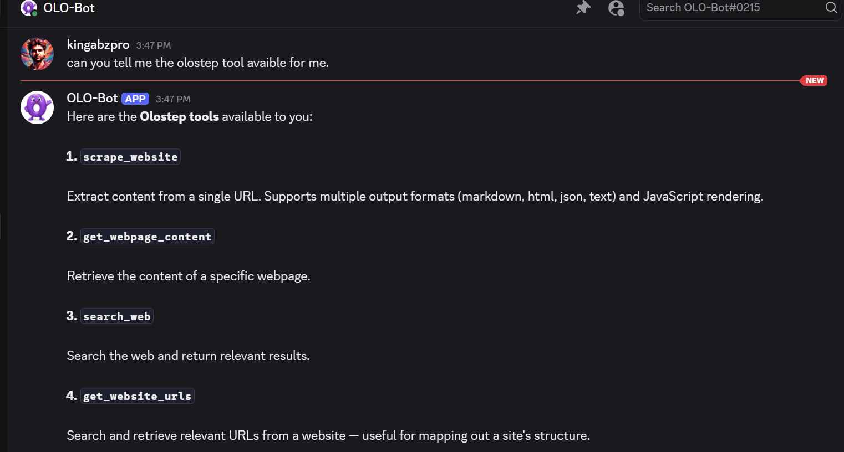Click the OLO-Bot title in header
Screen dimensions: 844x452
(x=69, y=8)
